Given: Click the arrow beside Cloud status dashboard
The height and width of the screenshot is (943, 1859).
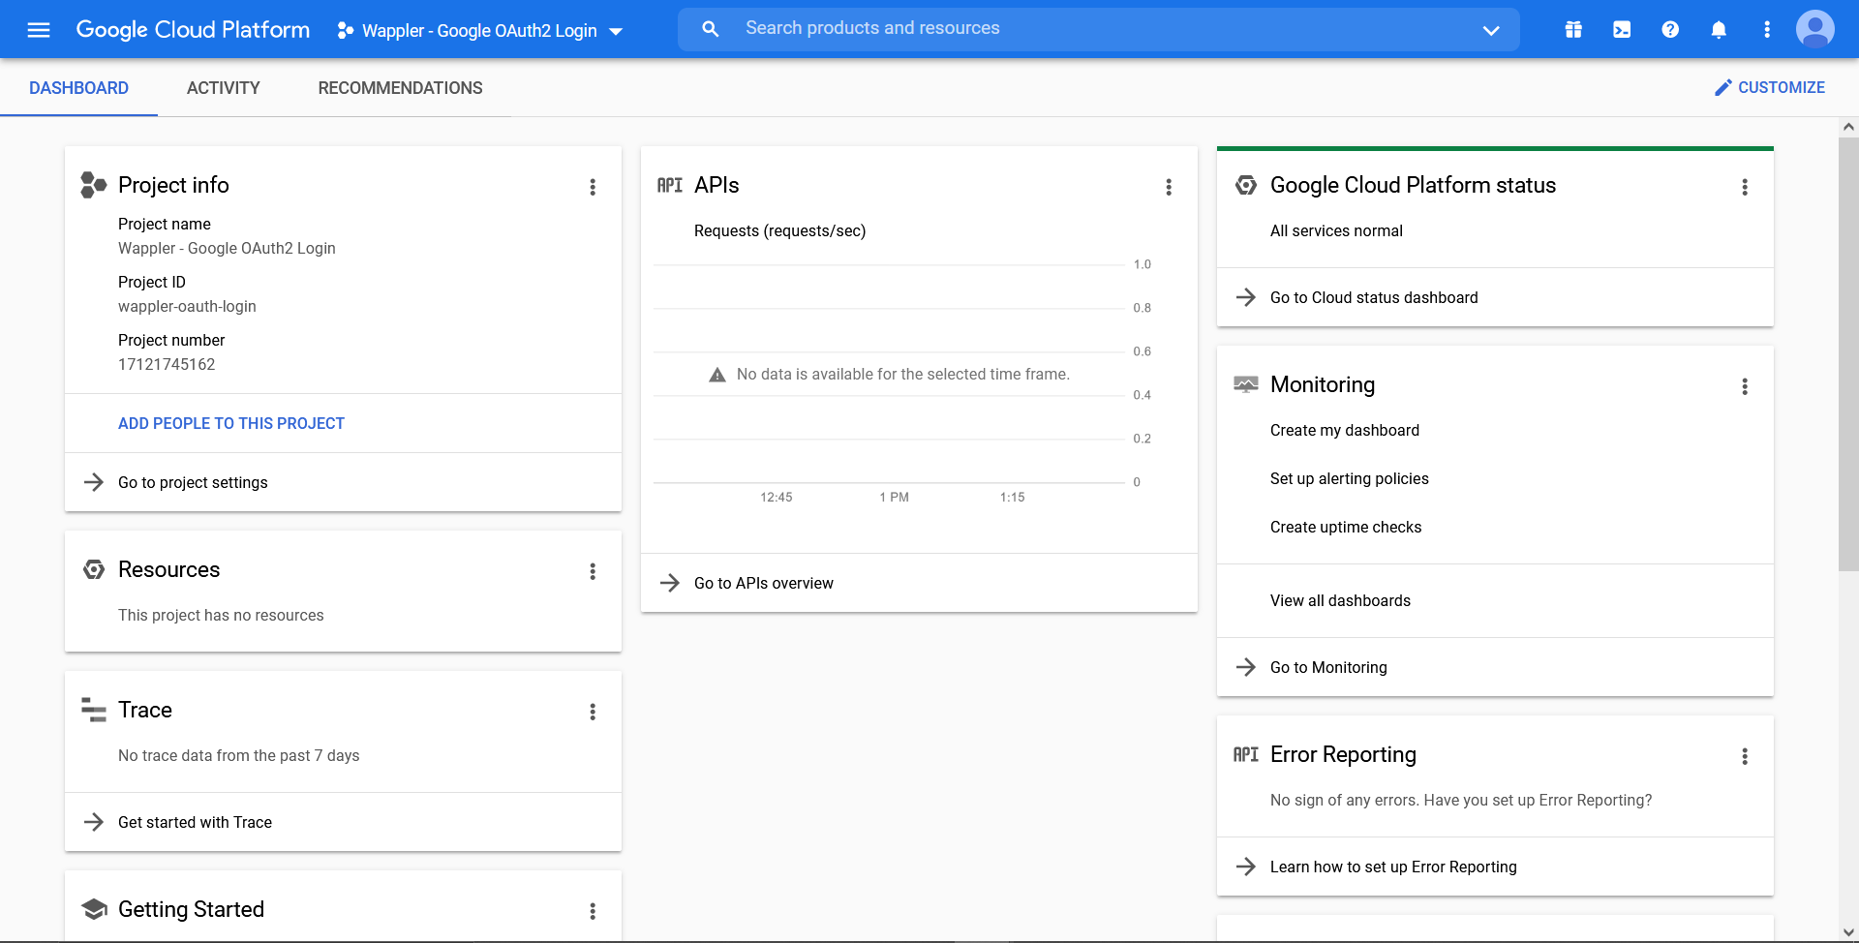Looking at the screenshot, I should coord(1246,297).
